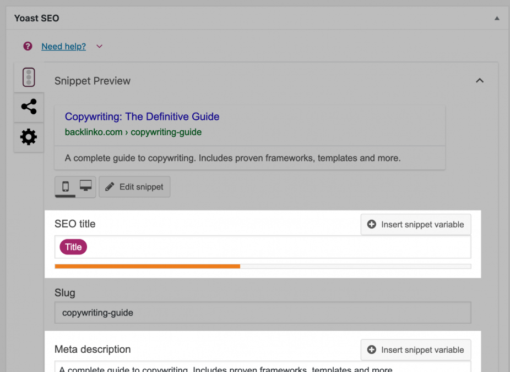The height and width of the screenshot is (372, 510).
Task: Click the orange SEO title progress bar
Action: (x=148, y=266)
